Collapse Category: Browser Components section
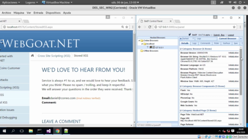 [x=181, y=86]
